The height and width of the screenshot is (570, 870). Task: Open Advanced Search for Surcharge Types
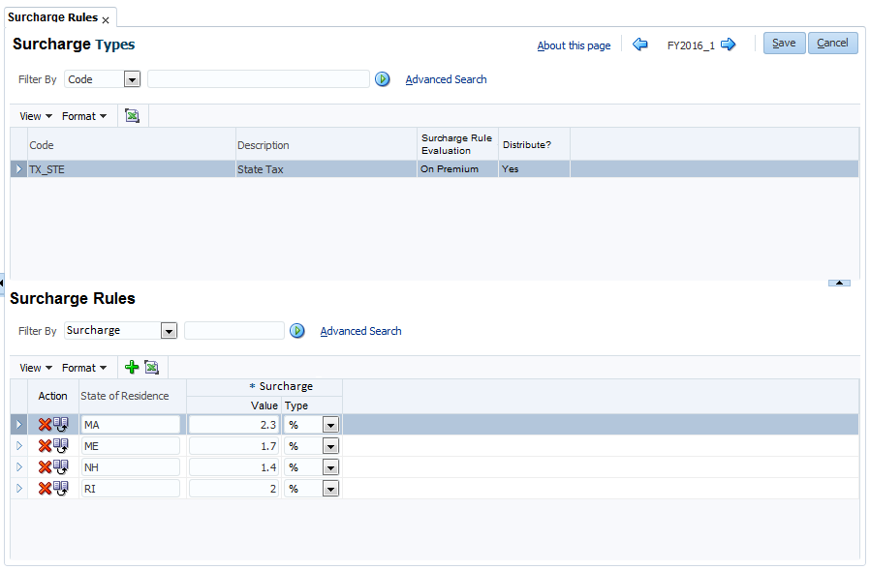point(446,79)
